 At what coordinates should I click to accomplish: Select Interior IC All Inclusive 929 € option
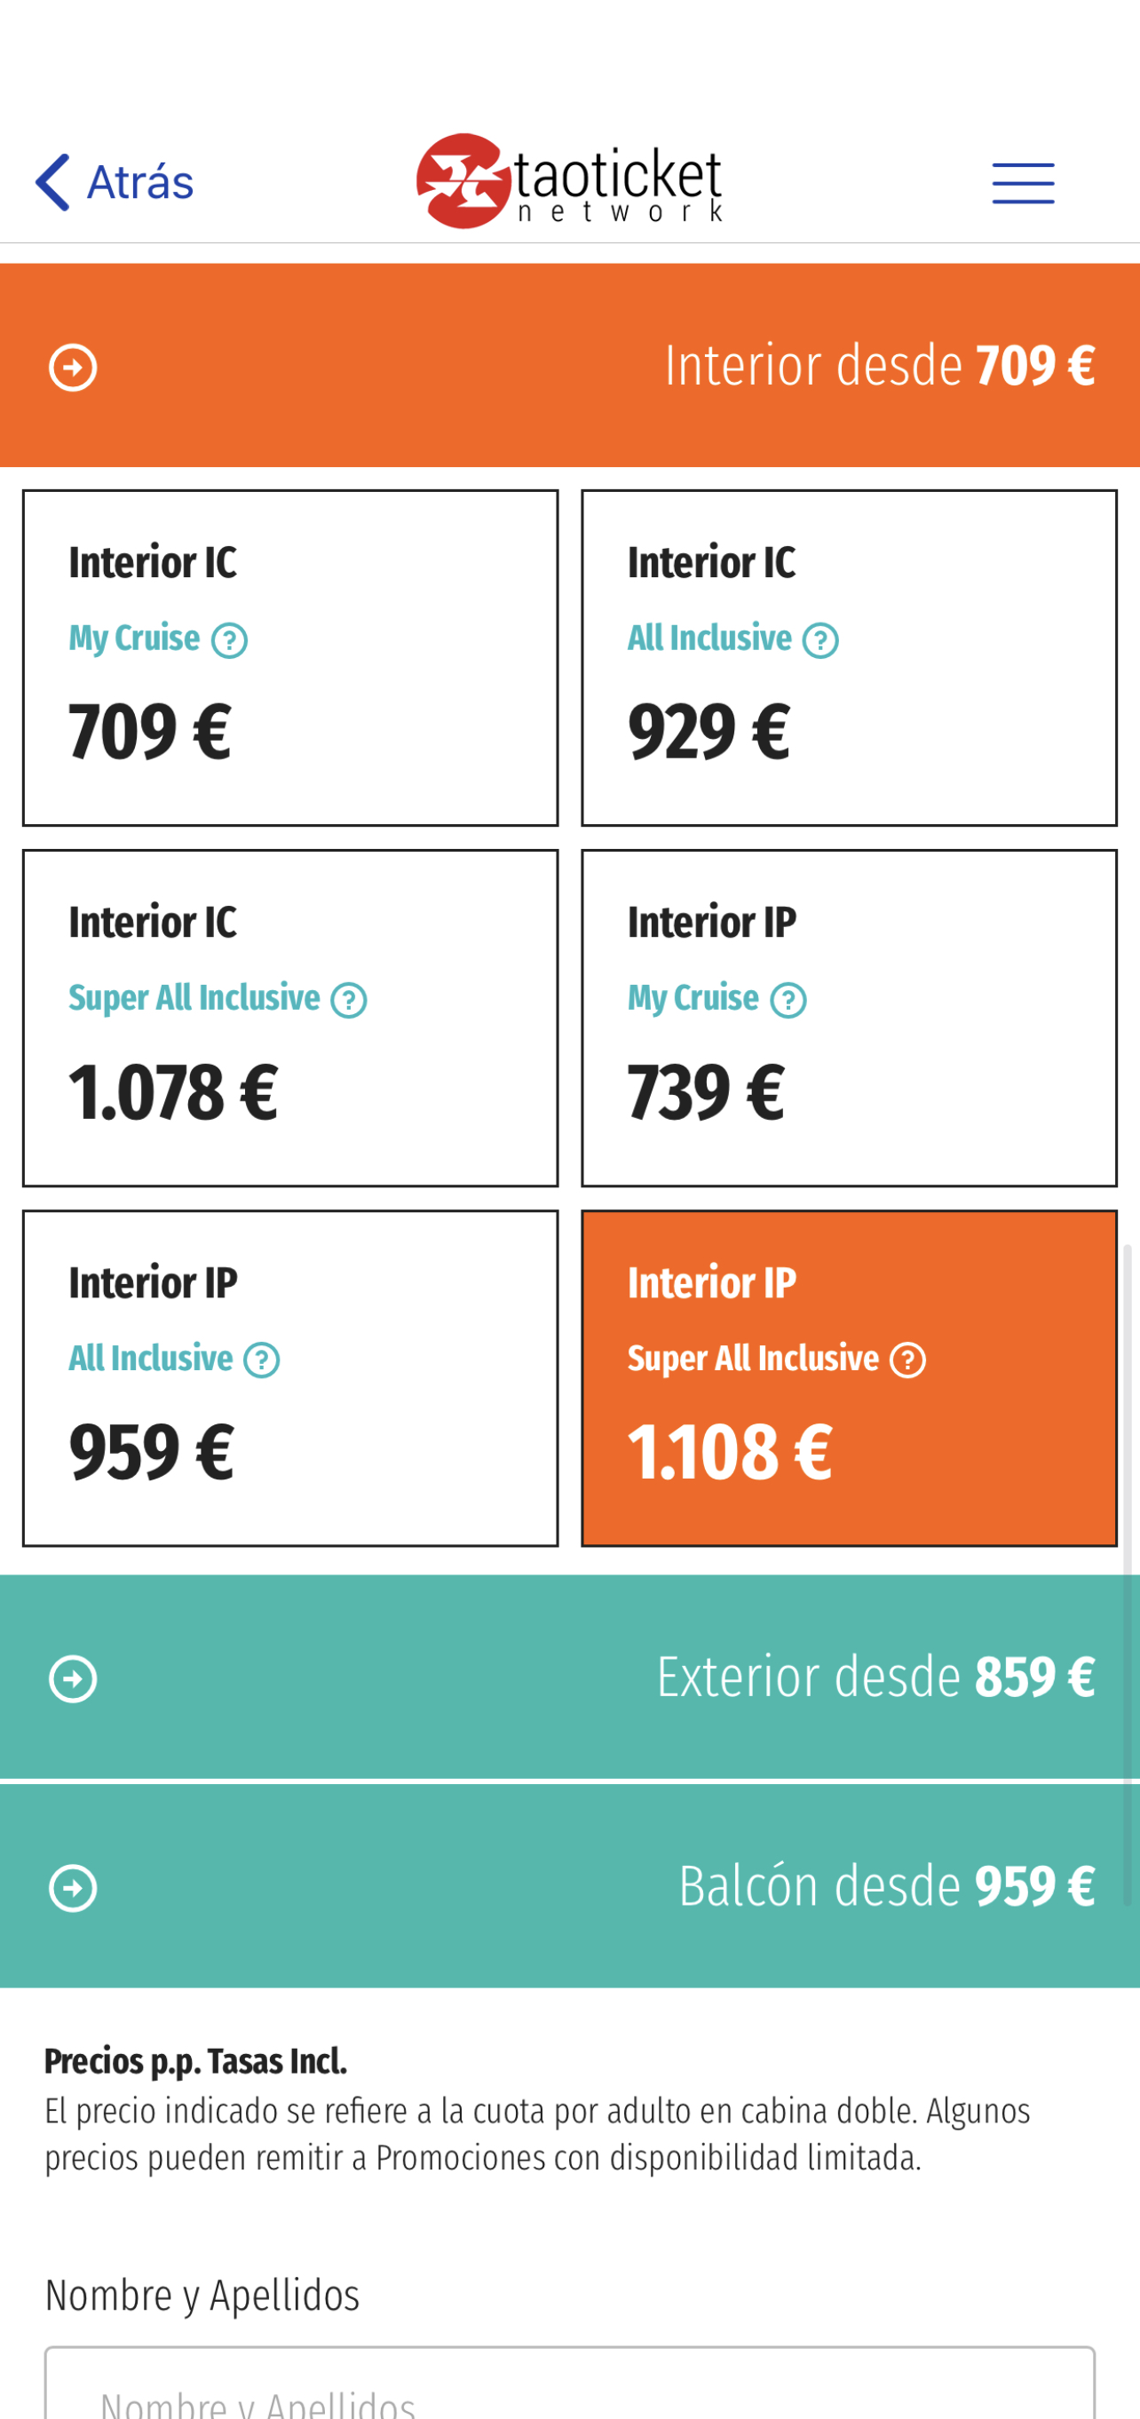point(849,658)
